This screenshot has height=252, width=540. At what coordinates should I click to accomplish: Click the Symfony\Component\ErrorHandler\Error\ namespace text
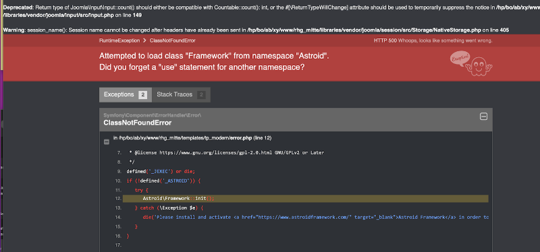point(153,115)
